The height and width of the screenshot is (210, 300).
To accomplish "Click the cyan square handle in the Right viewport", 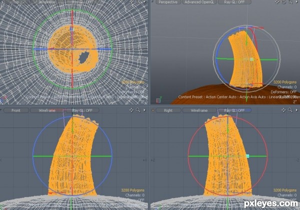I will 247,156.
